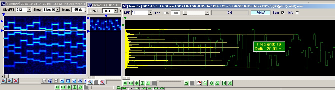Image resolution: width=335 pixels, height=90 pixels.
Task: Click the RRC 0,50 input field
Action: click(x=175, y=12)
